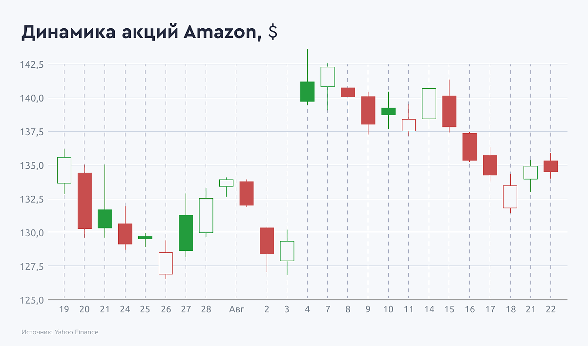Click the "22" date label on x-axis
This screenshot has width=588, height=346.
click(x=550, y=309)
